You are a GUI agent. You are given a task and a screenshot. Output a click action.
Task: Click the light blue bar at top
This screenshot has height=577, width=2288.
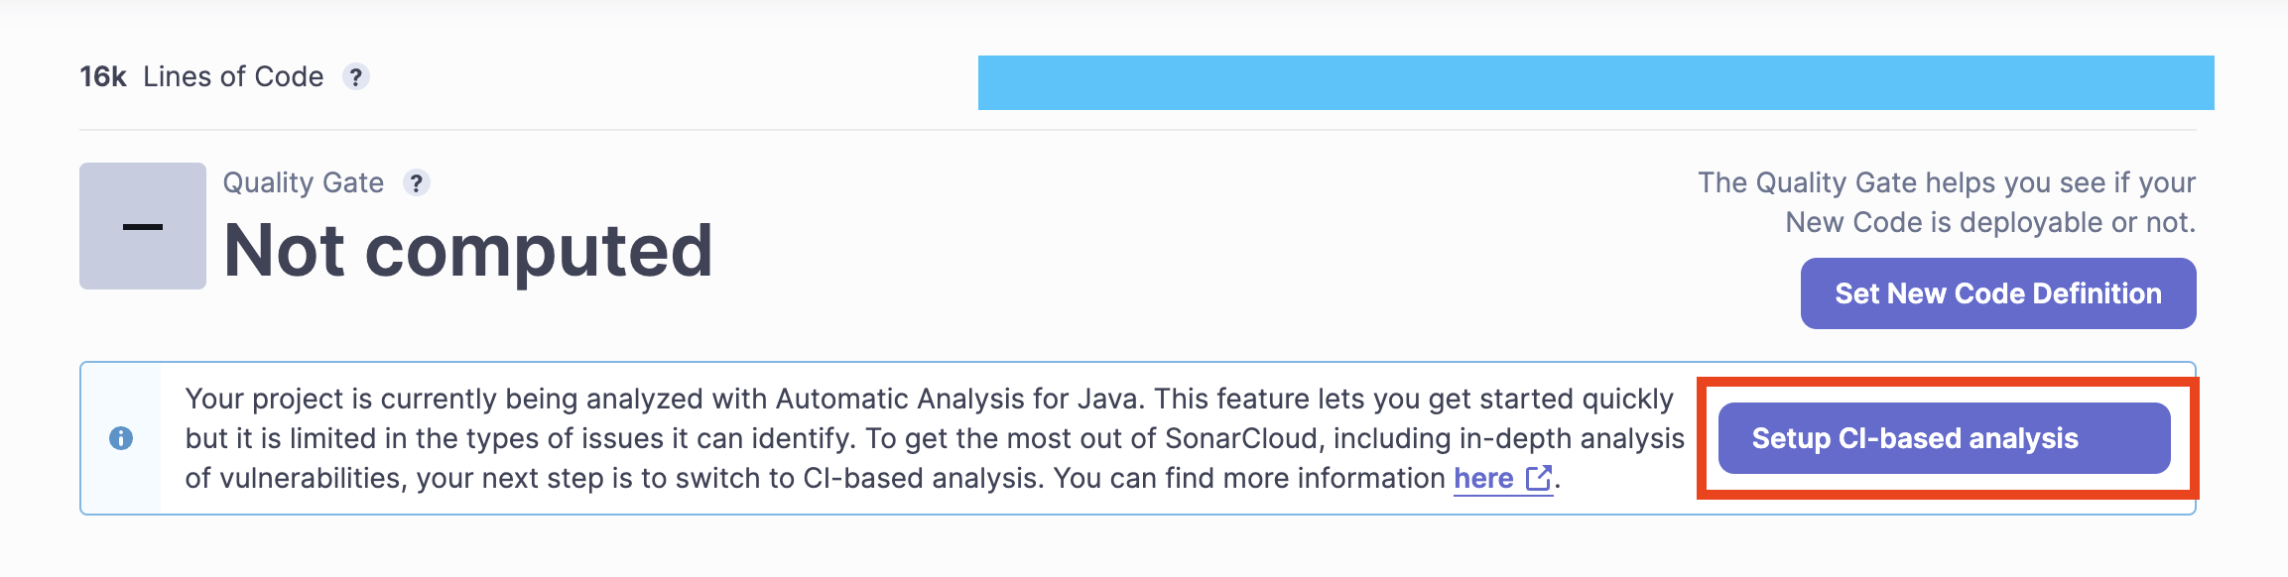pos(1595,82)
